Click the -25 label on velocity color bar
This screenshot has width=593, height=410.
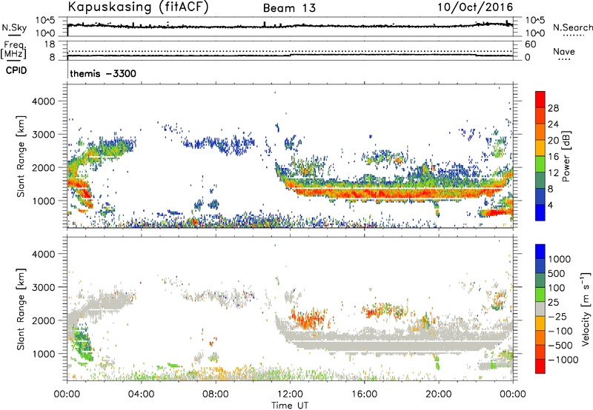pyautogui.click(x=559, y=317)
